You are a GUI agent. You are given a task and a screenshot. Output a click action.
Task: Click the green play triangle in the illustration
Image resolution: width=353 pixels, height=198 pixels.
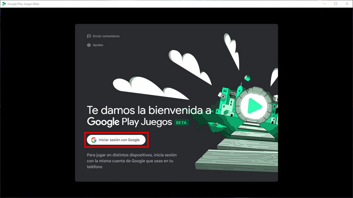coord(255,106)
